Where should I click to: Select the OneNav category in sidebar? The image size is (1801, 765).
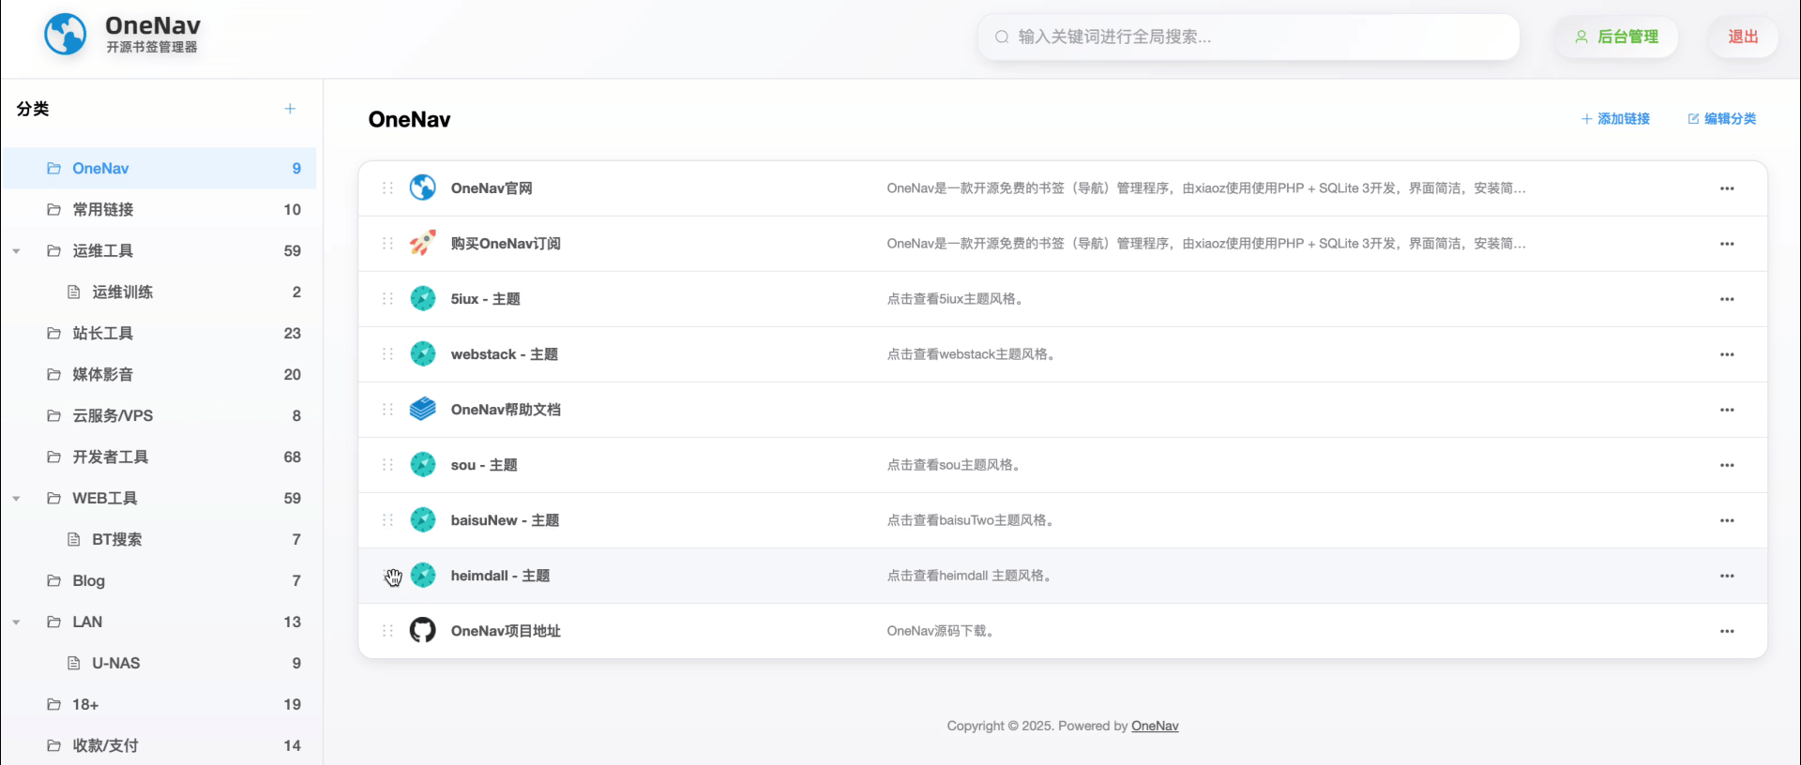(x=159, y=168)
